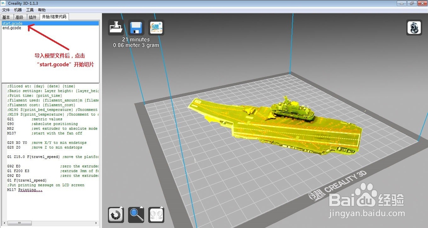Open the 帮助 menu

(x=42, y=10)
